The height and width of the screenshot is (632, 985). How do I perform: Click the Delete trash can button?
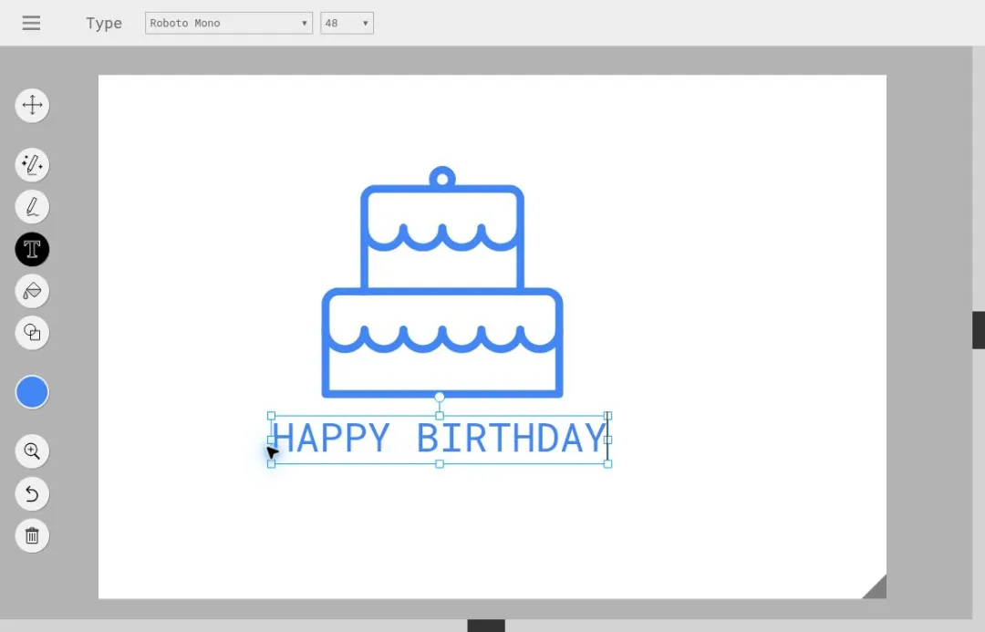click(x=32, y=536)
